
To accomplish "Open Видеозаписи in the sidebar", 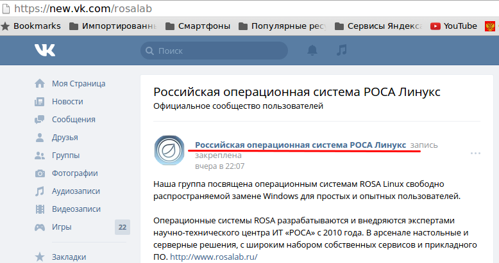I will (x=76, y=209).
